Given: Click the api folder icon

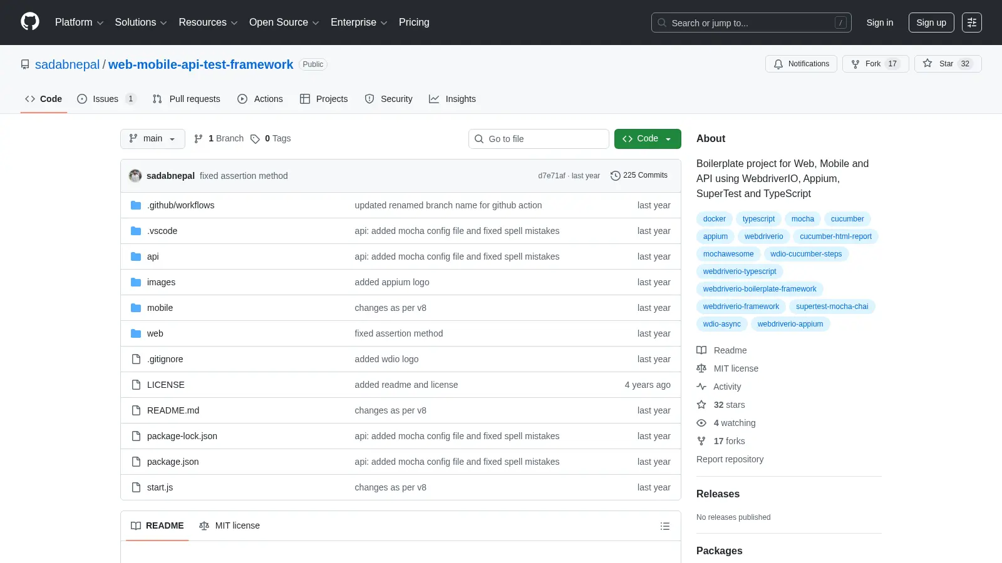Looking at the screenshot, I should [x=136, y=256].
